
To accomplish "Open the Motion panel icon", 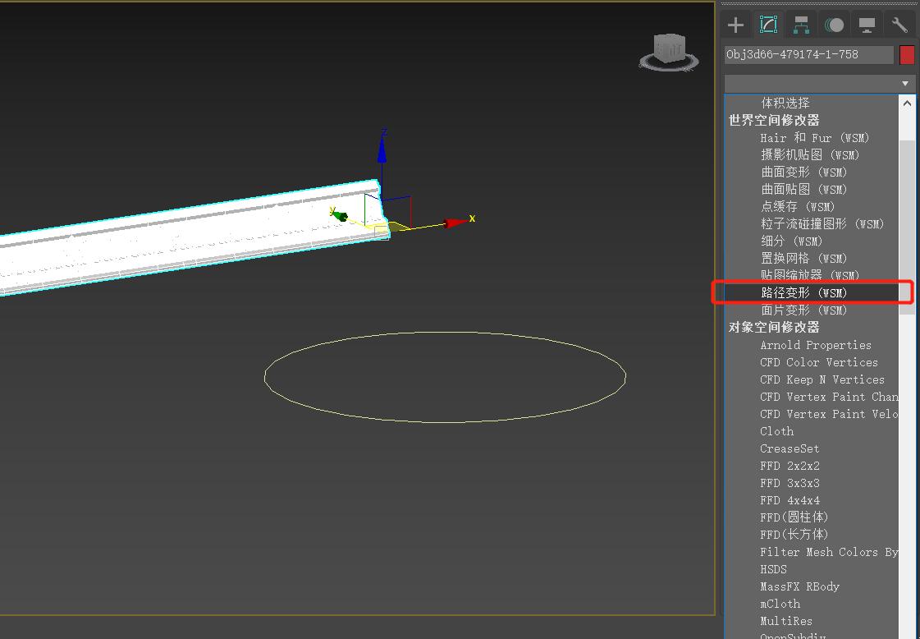I will point(834,25).
